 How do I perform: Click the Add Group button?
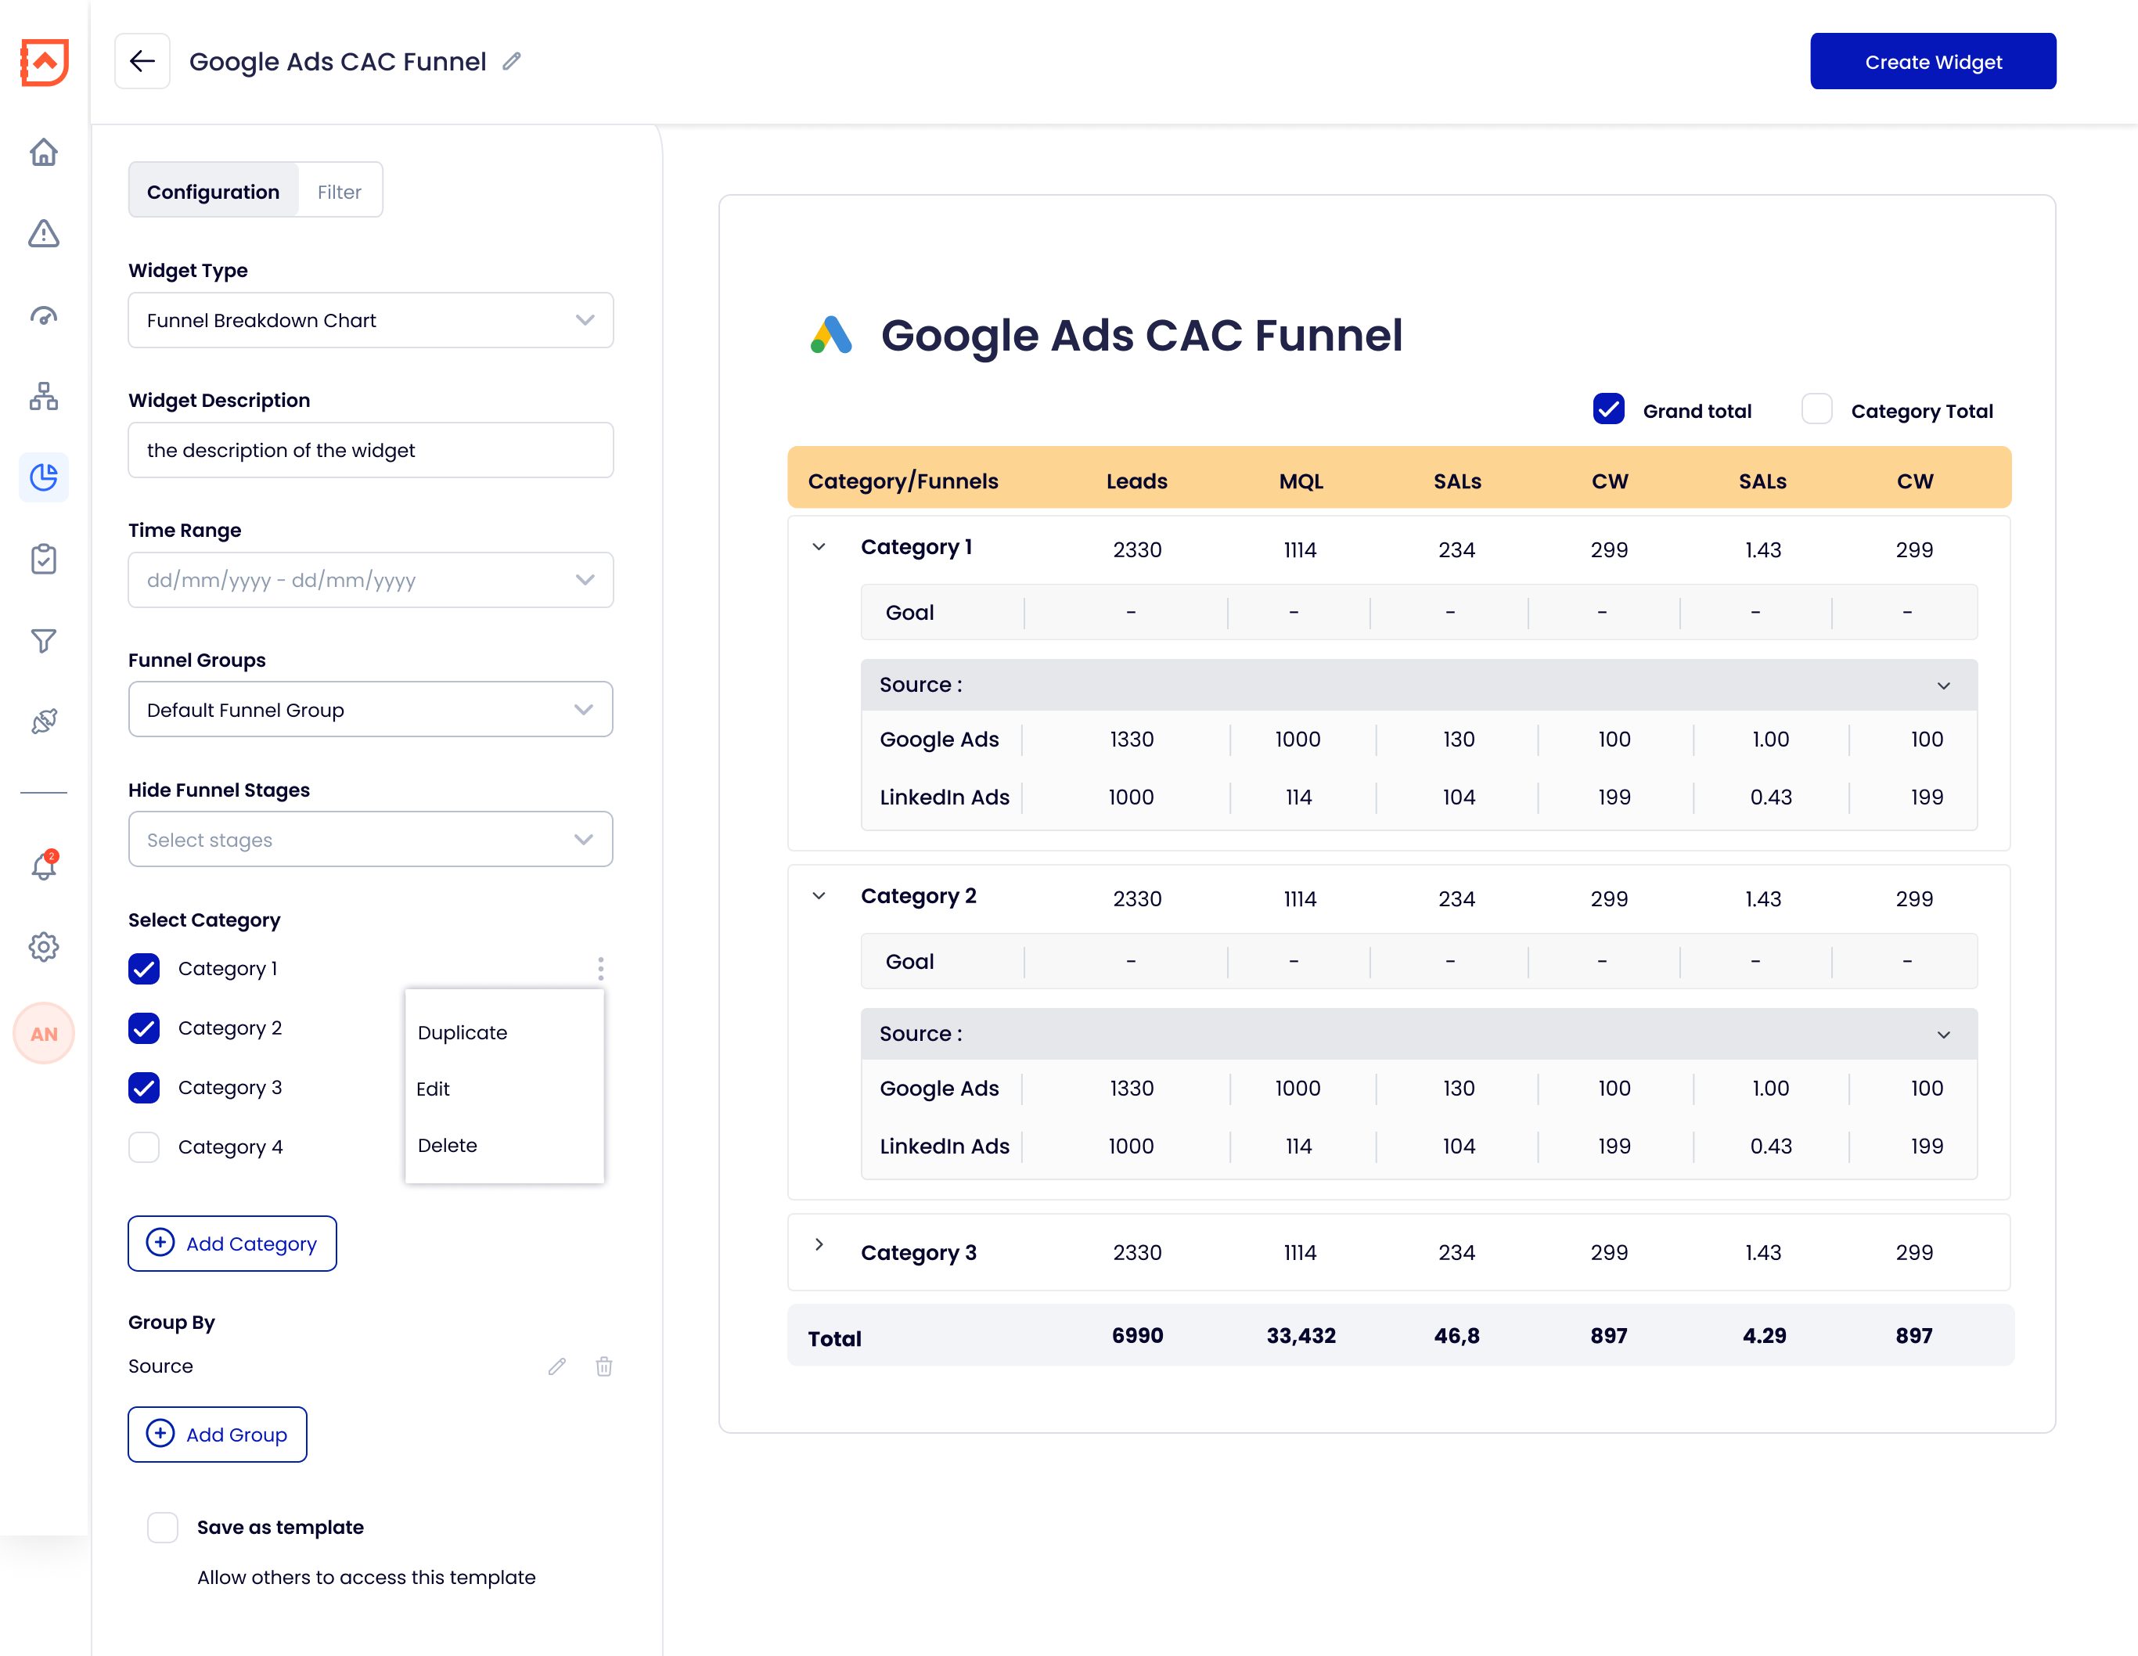218,1434
